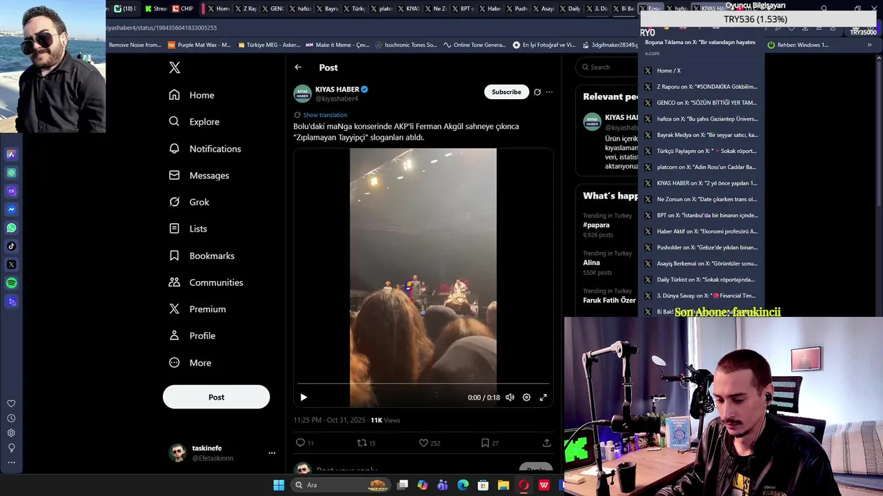Click the X Search box
Image resolution: width=883 pixels, height=496 pixels.
(x=607, y=67)
